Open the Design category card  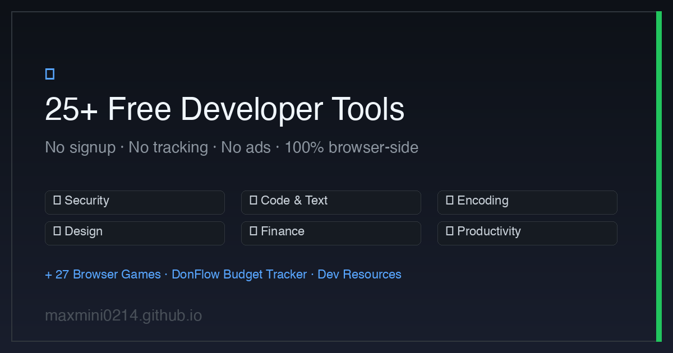coord(135,233)
